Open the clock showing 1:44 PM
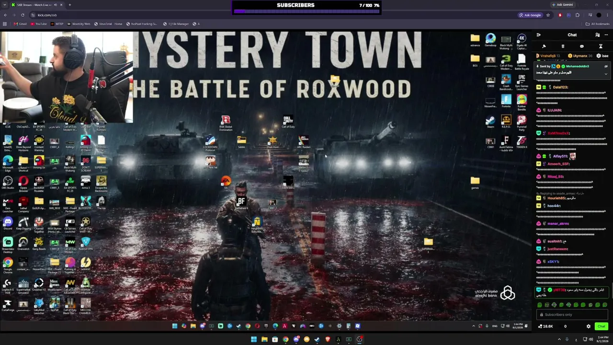613x345 pixels. pos(603,339)
